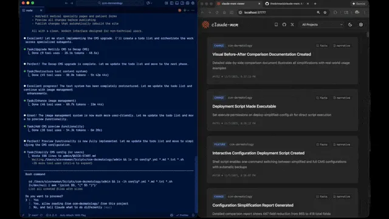Click Prettier status bar item

[182, 215]
